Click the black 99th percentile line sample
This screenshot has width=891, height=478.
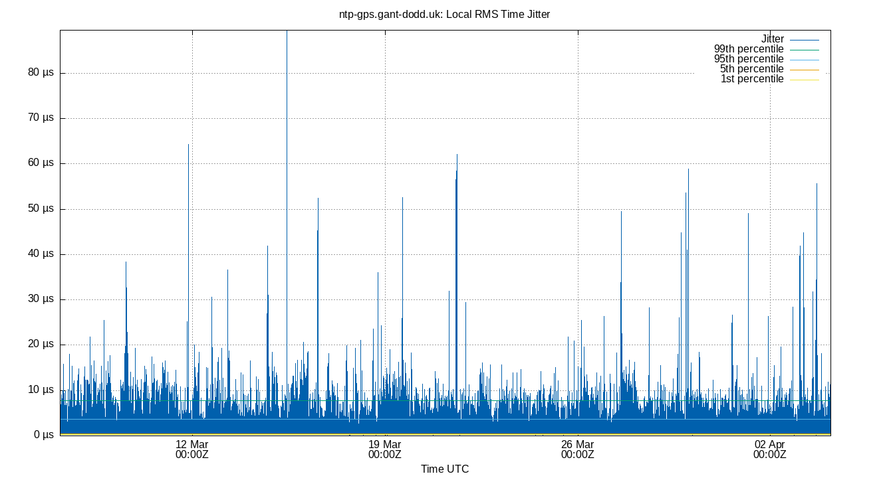[x=803, y=48]
